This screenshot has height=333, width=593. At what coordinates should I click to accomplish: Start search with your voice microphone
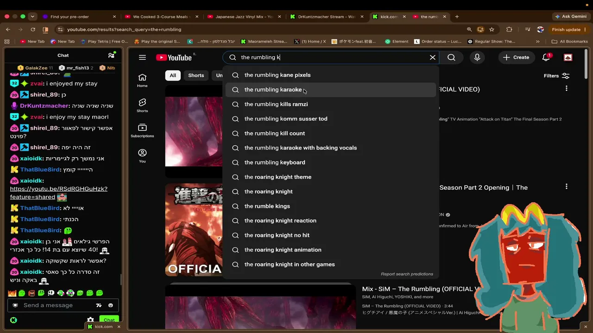(477, 57)
